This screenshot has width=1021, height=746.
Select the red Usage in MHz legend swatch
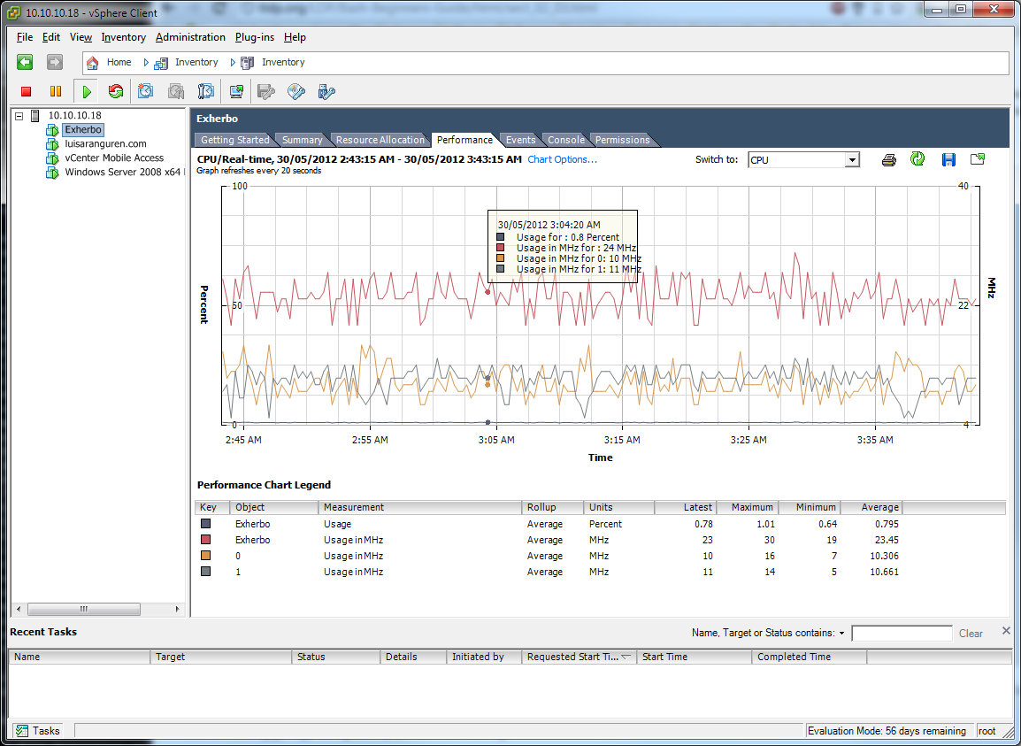(x=206, y=540)
